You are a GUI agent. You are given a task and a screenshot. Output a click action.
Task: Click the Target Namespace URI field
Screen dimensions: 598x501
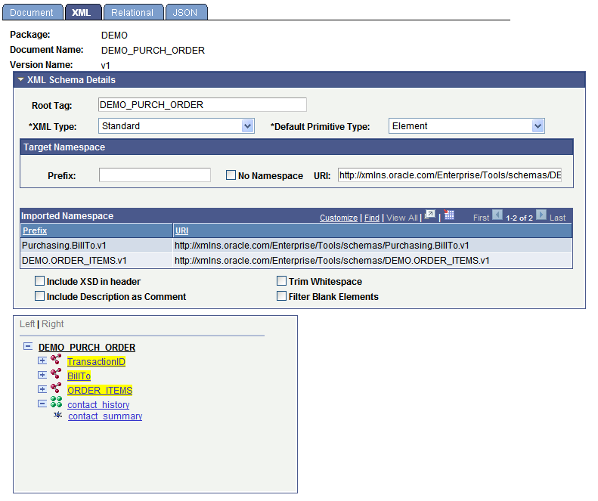(450, 175)
